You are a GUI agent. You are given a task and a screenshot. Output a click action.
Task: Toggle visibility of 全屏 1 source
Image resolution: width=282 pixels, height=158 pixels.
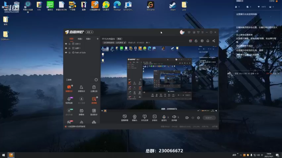tap(66, 48)
